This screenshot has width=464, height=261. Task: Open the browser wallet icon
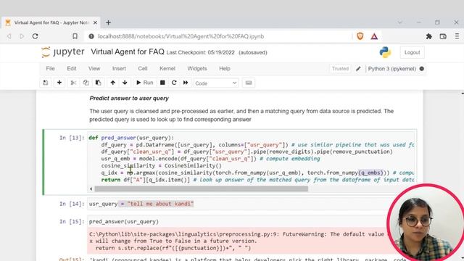(x=443, y=36)
